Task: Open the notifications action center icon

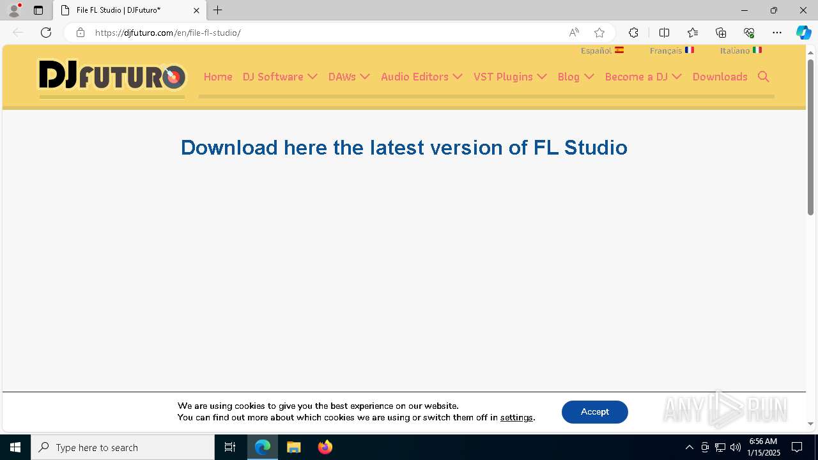Action: [x=797, y=447]
